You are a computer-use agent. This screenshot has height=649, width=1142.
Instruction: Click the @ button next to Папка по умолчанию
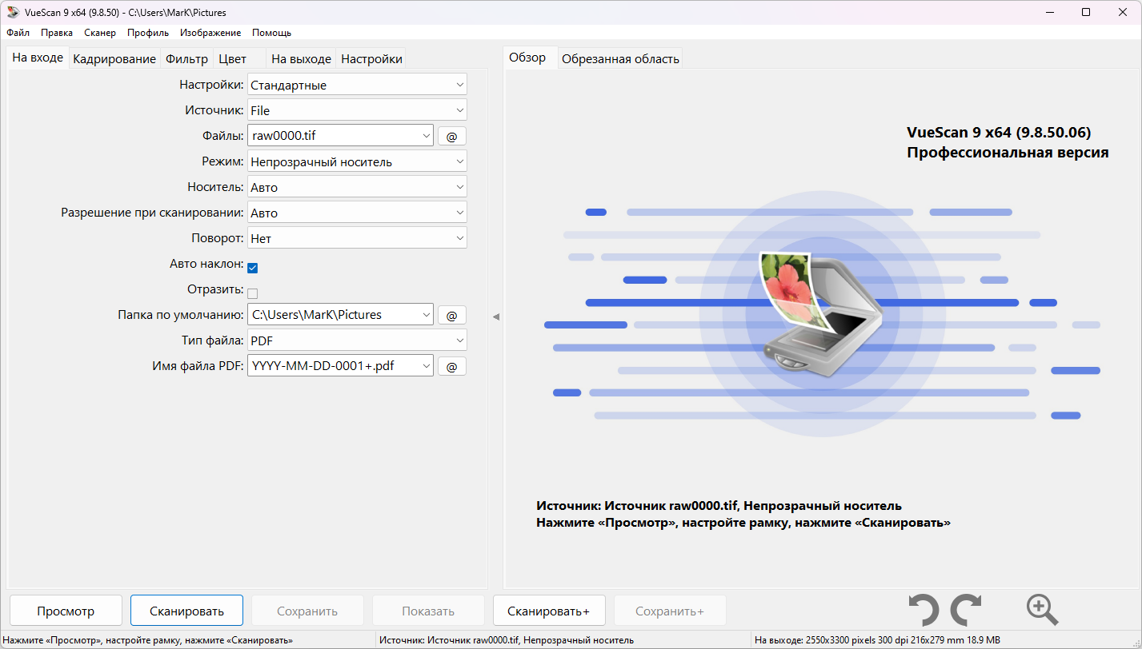point(451,316)
